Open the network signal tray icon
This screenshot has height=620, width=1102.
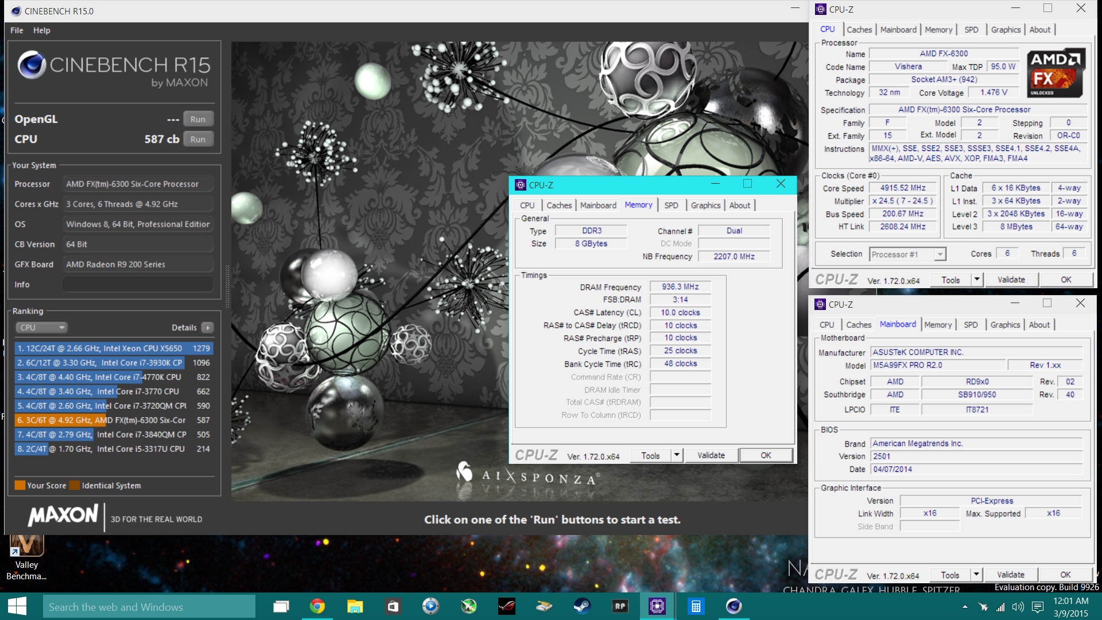tap(1000, 607)
